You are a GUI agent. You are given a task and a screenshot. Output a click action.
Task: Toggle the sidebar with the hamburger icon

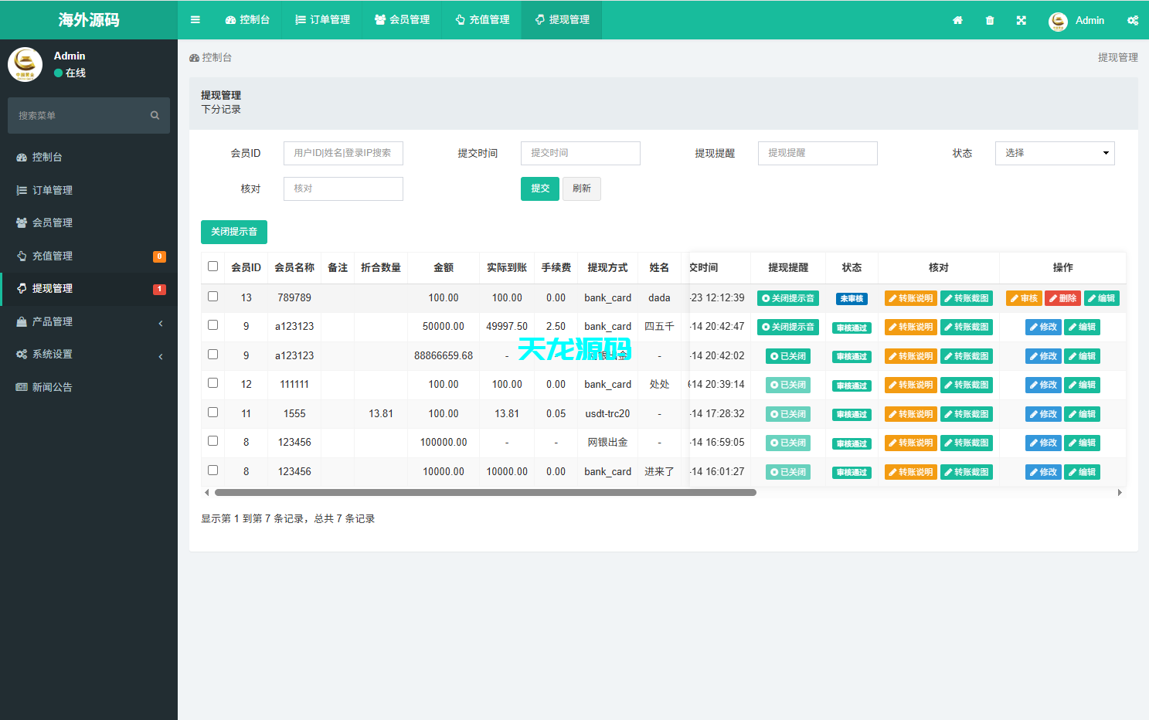tap(195, 19)
